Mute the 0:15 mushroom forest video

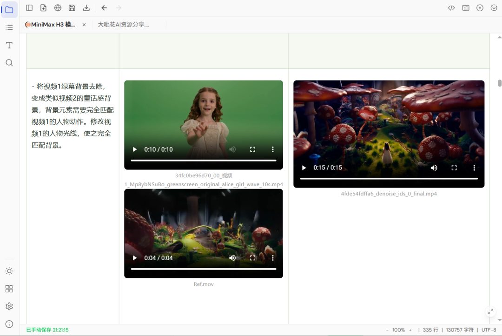434,168
